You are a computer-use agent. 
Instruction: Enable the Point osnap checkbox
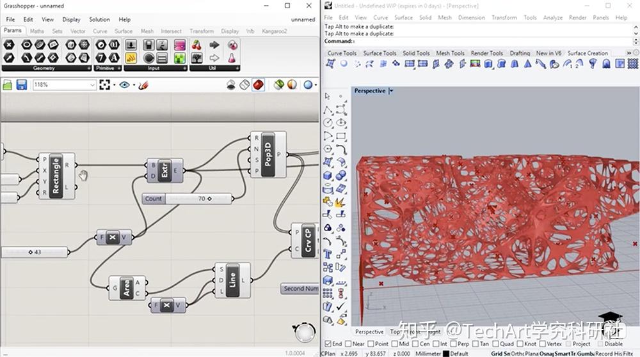click(x=371, y=344)
